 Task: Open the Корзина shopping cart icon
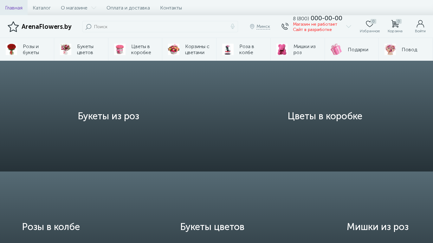[395, 24]
